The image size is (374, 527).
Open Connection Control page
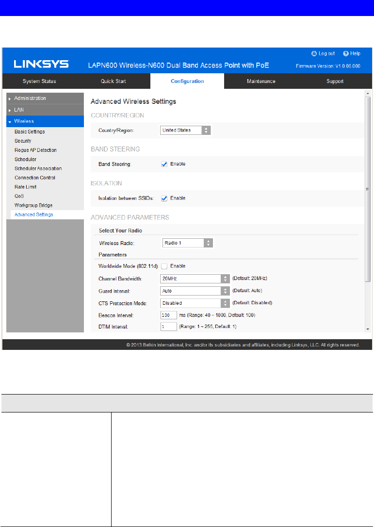tap(35, 178)
